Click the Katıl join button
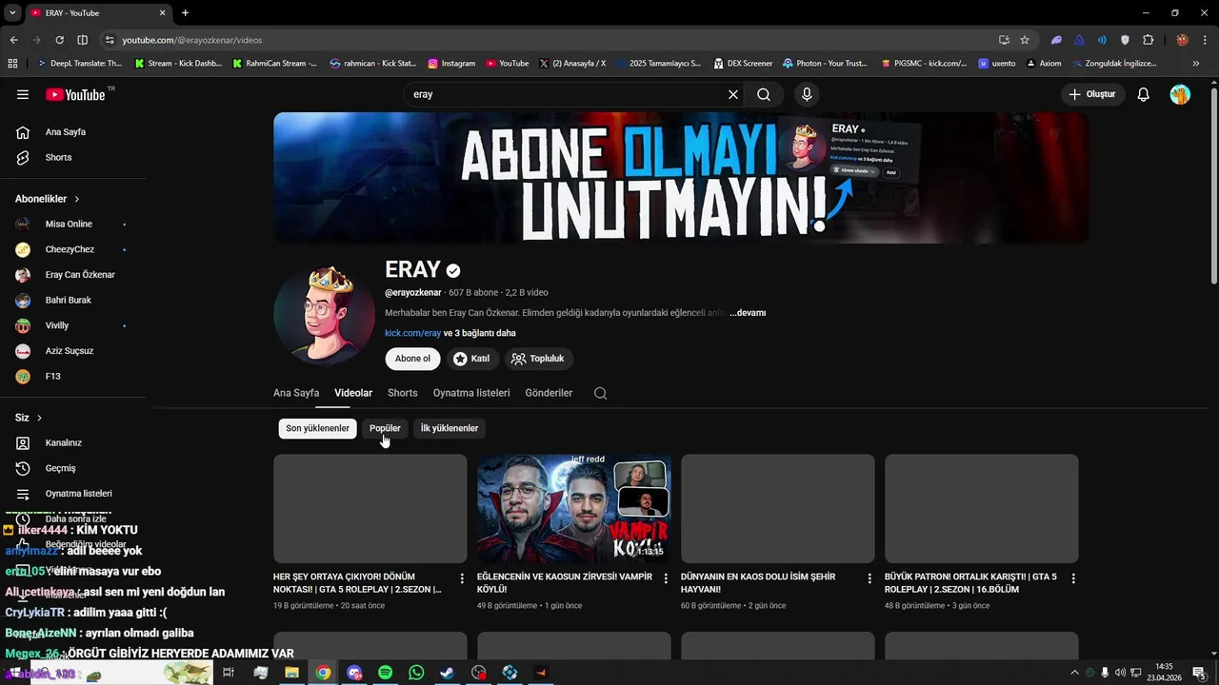This screenshot has width=1219, height=685. click(x=471, y=359)
